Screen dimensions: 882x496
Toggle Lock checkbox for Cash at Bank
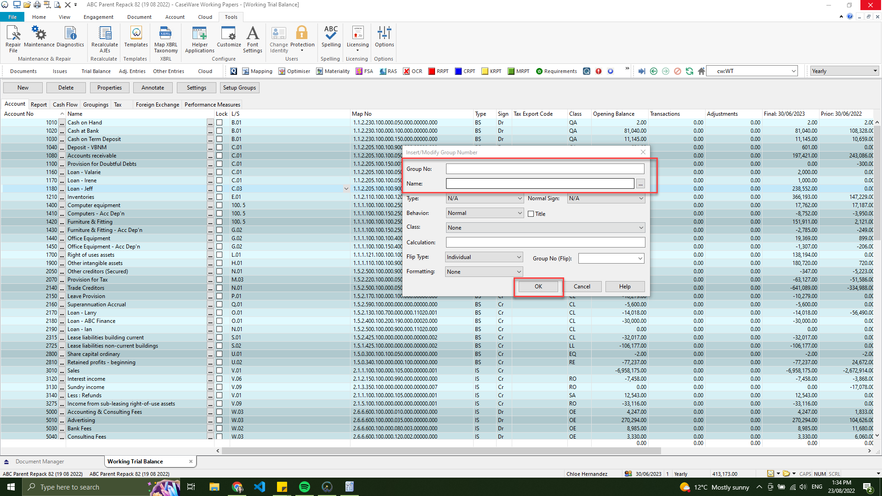coord(220,131)
